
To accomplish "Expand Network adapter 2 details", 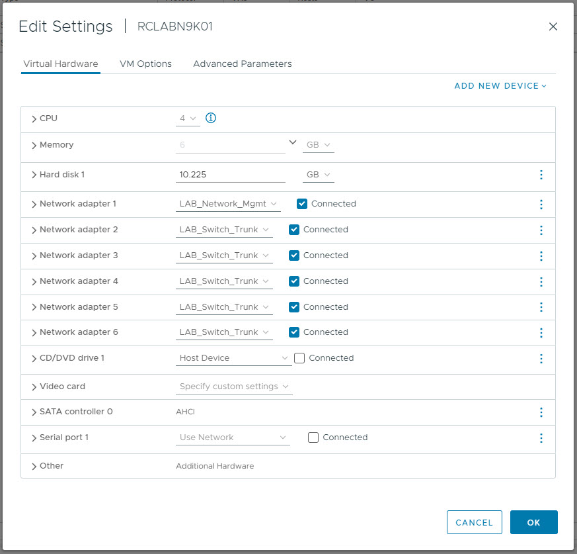I will click(x=34, y=230).
